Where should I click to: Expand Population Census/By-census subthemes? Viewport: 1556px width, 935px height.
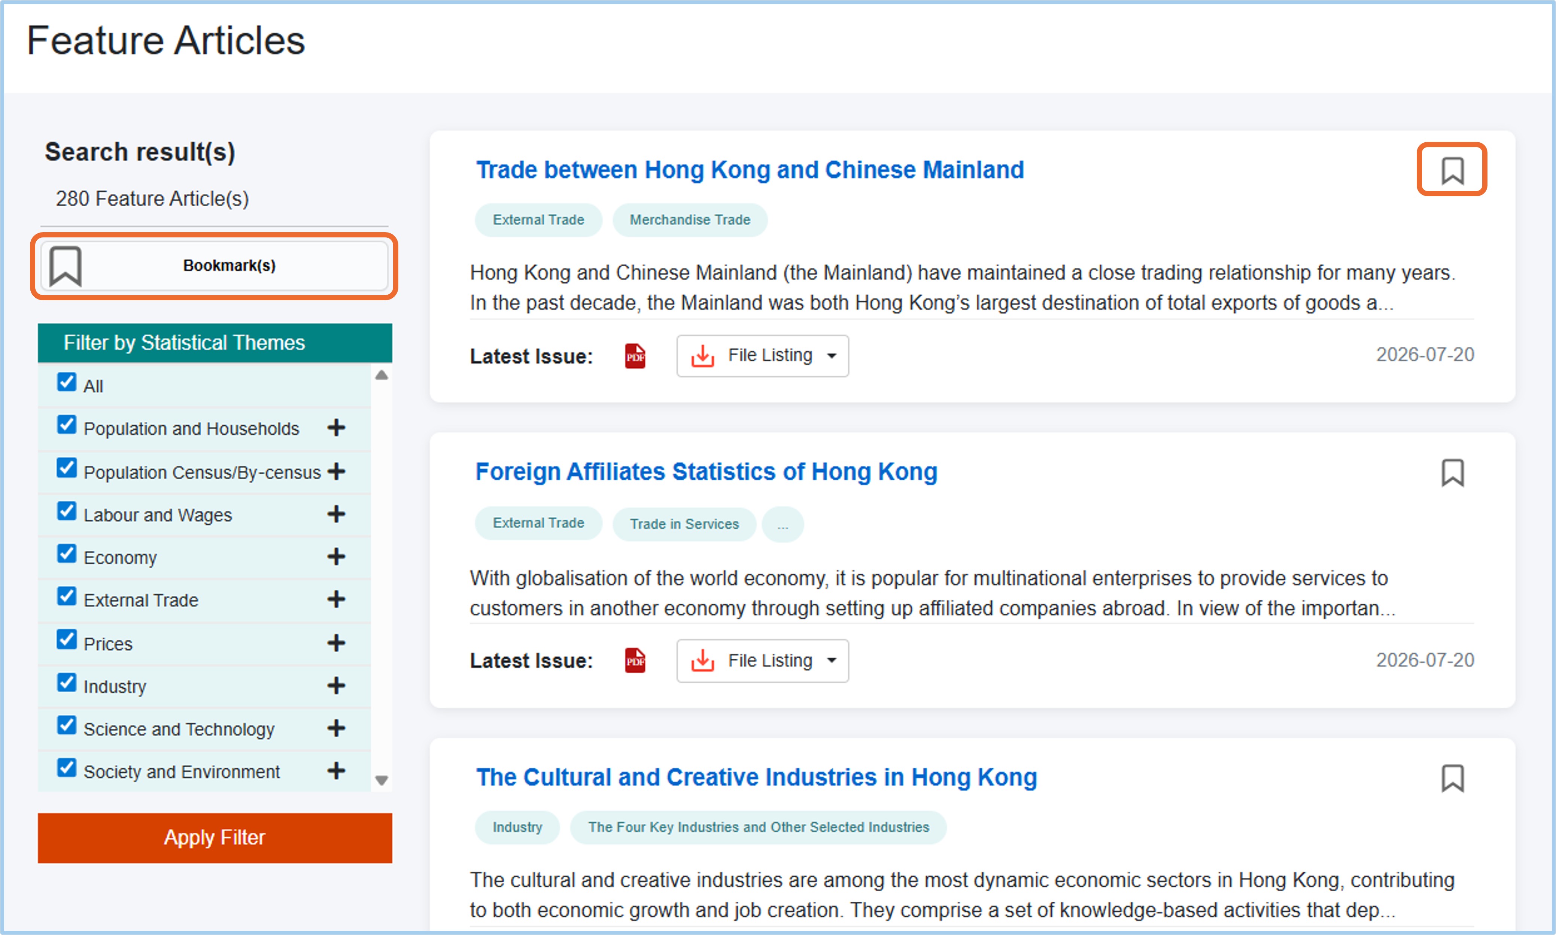pos(337,471)
